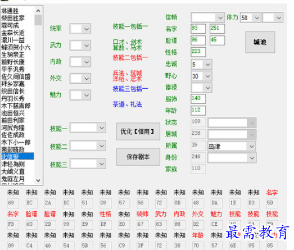Click the 家族 field showing 110

(198, 169)
